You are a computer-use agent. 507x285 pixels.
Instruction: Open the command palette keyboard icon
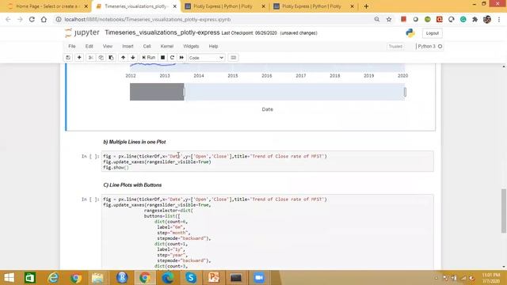pos(233,58)
